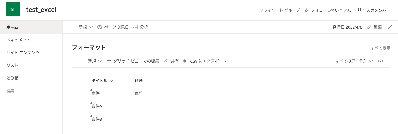This screenshot has height=134, width=398.
Task: Open the 住所 column header menu
Action: tap(142, 81)
